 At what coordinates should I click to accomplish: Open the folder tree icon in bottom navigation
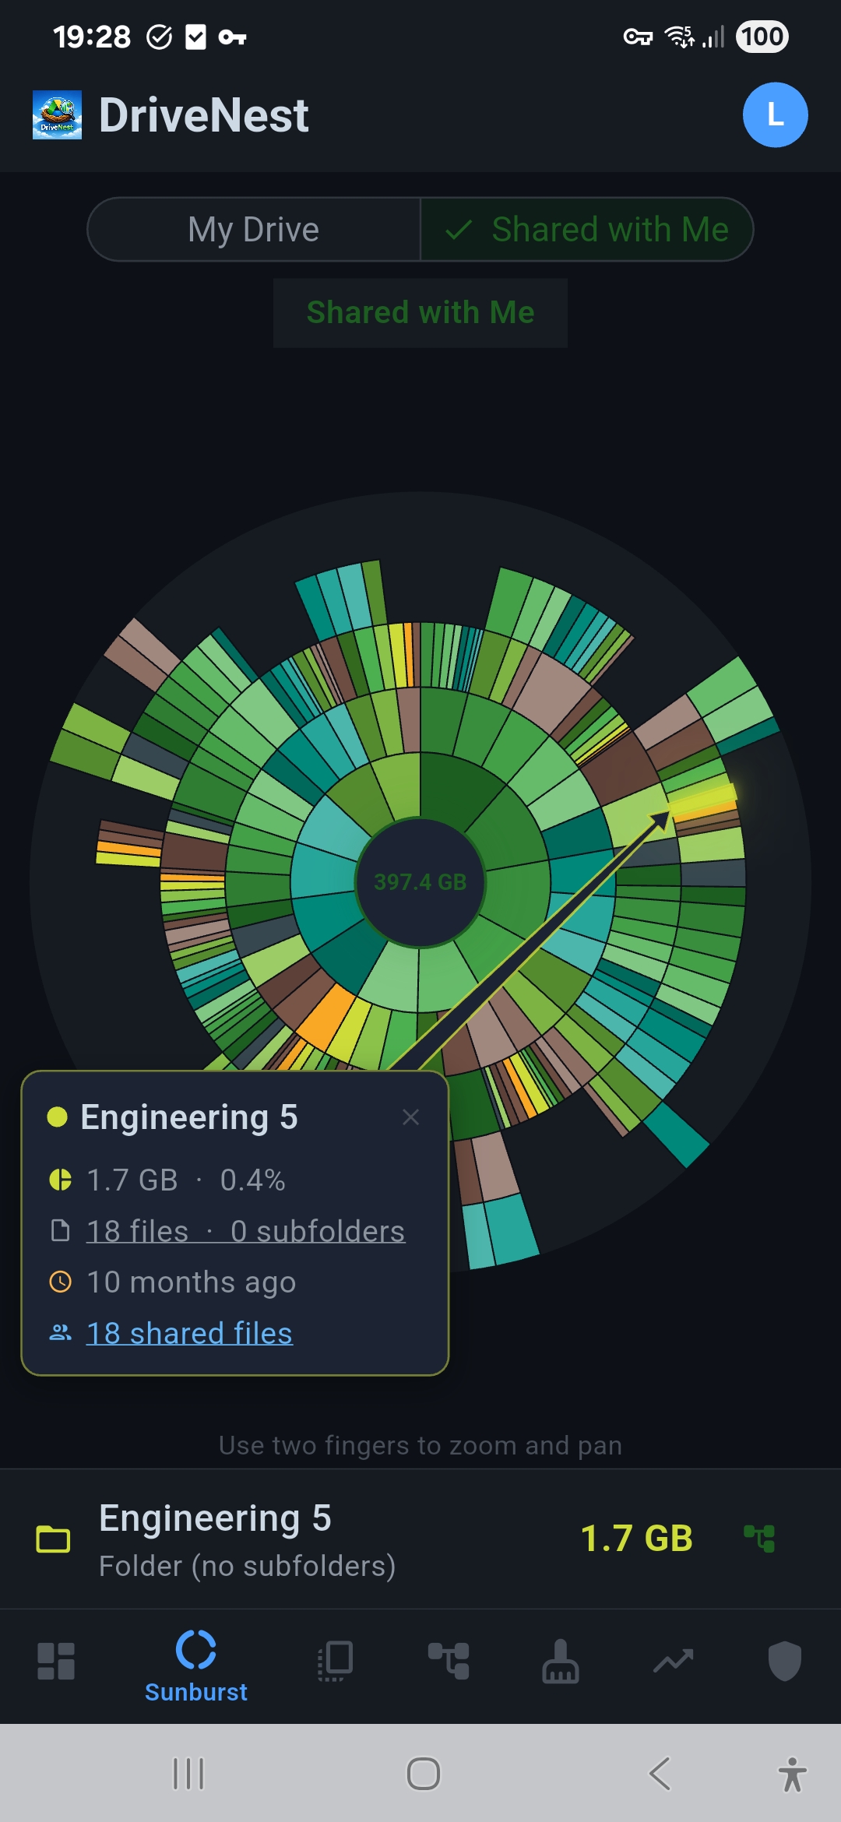(x=449, y=1661)
